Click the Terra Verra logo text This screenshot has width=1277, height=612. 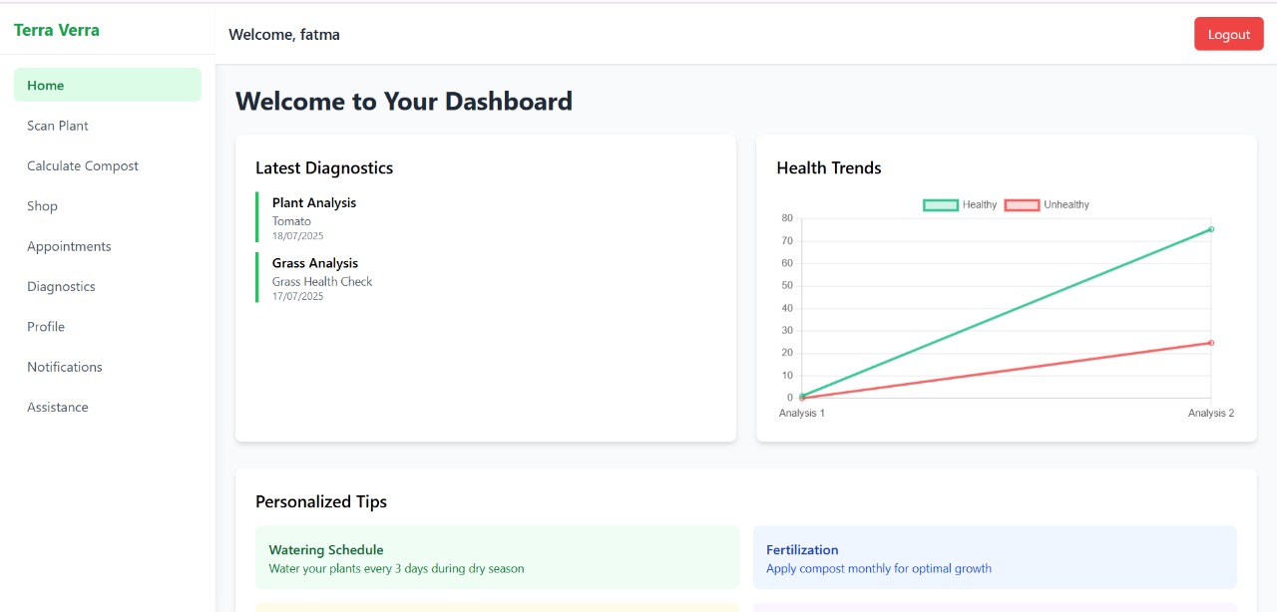pyautogui.click(x=57, y=30)
